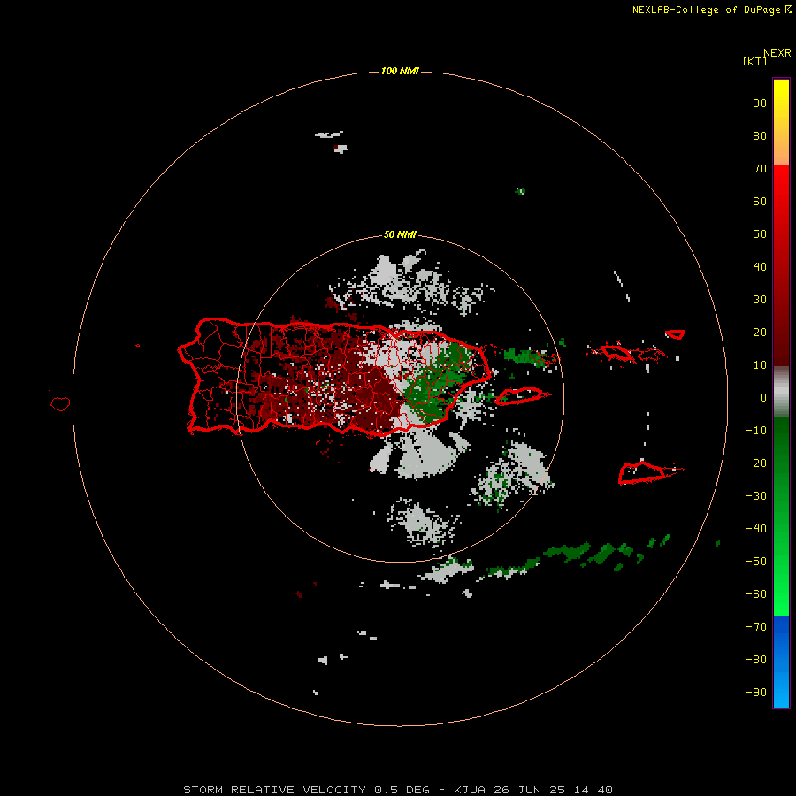The image size is (796, 796).
Task: Click the [KT] units label
Action: click(754, 61)
